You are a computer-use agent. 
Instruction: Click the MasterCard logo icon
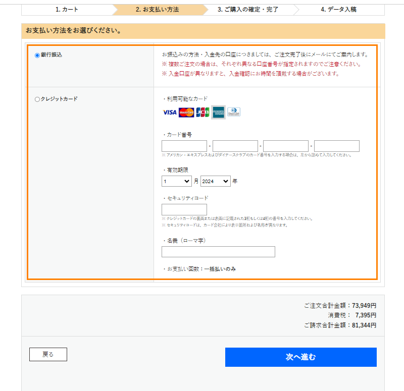[x=186, y=112]
